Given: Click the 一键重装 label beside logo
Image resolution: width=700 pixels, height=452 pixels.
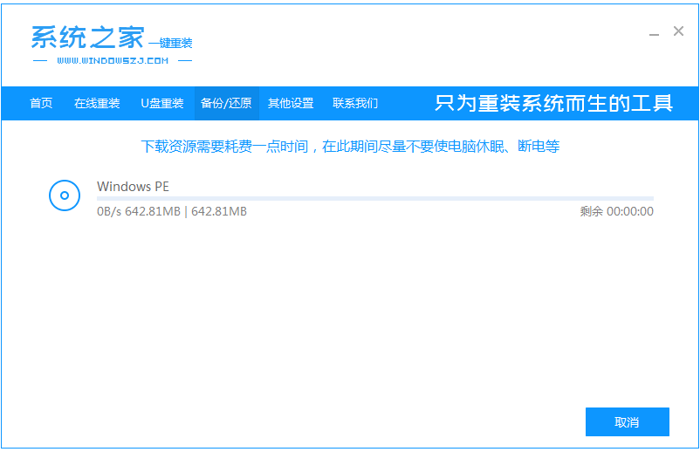Looking at the screenshot, I should 170,44.
